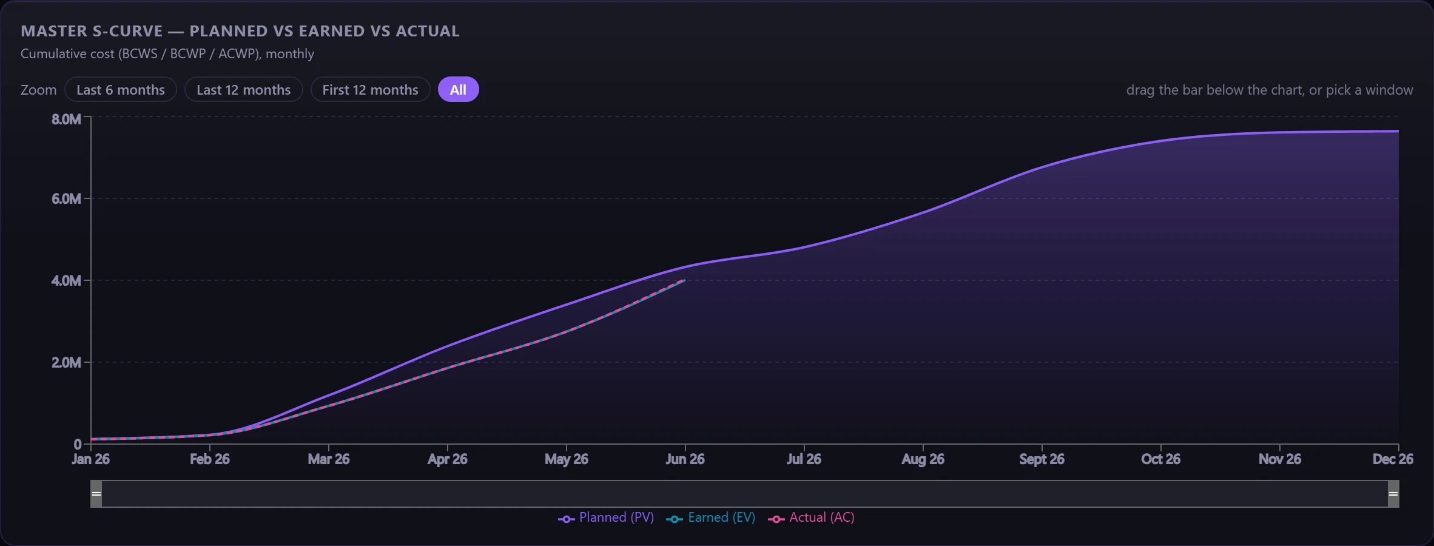This screenshot has width=1434, height=546.
Task: Click the Apr 26 x-axis label
Action: [x=447, y=459]
